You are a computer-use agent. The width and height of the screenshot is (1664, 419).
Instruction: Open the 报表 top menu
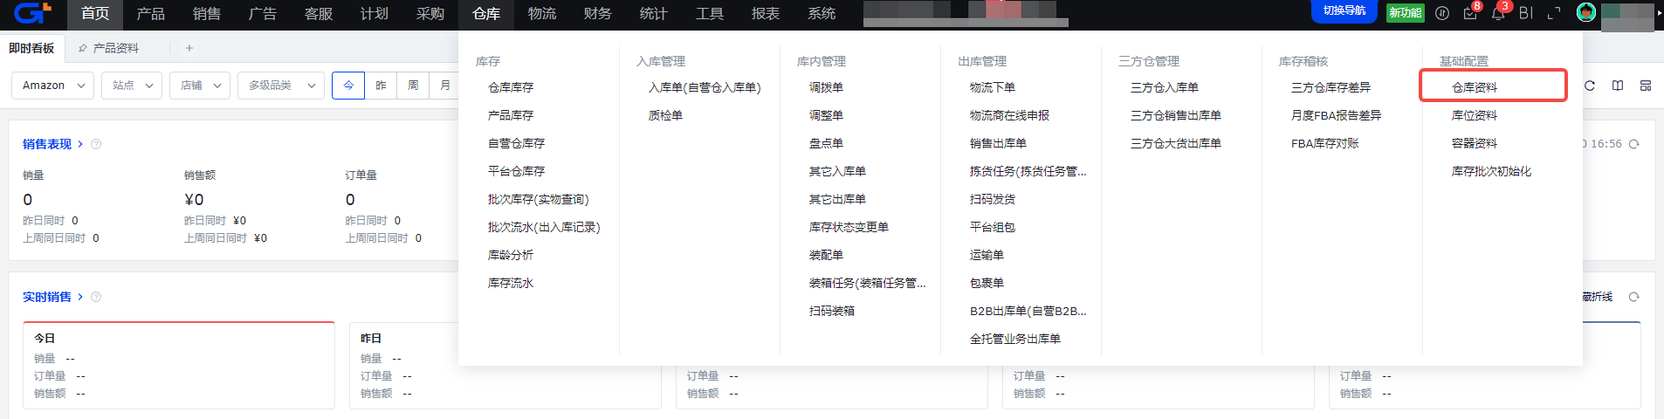pyautogui.click(x=766, y=14)
